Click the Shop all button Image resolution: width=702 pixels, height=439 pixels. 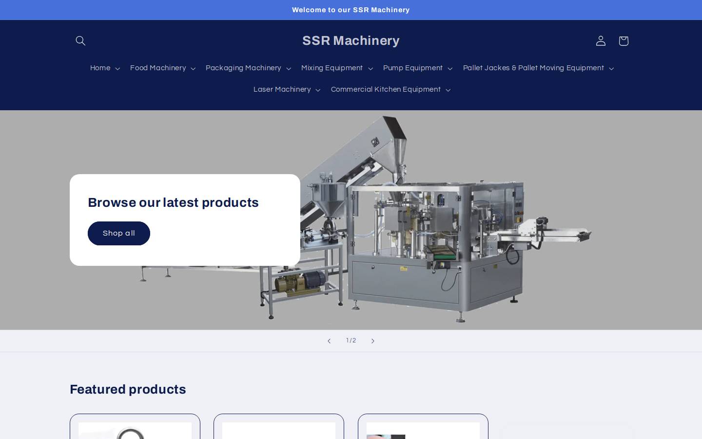pyautogui.click(x=119, y=233)
